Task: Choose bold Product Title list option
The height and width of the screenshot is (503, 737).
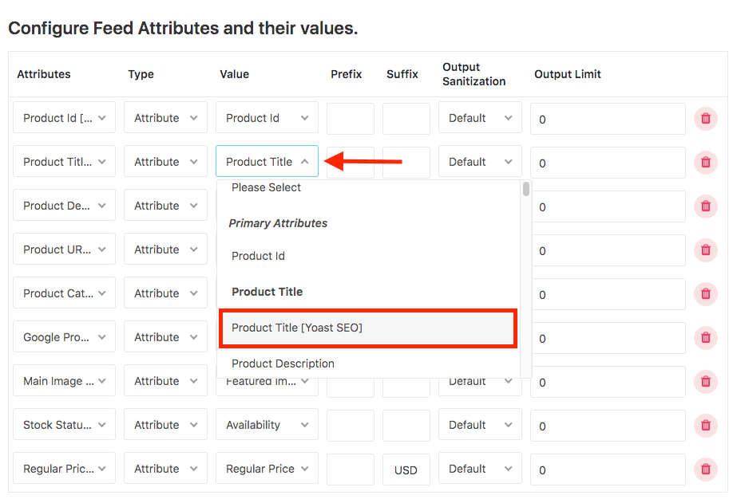Action: point(369,292)
